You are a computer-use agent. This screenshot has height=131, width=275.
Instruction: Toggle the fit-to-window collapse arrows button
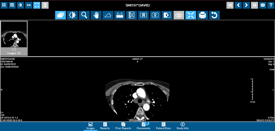(191, 15)
